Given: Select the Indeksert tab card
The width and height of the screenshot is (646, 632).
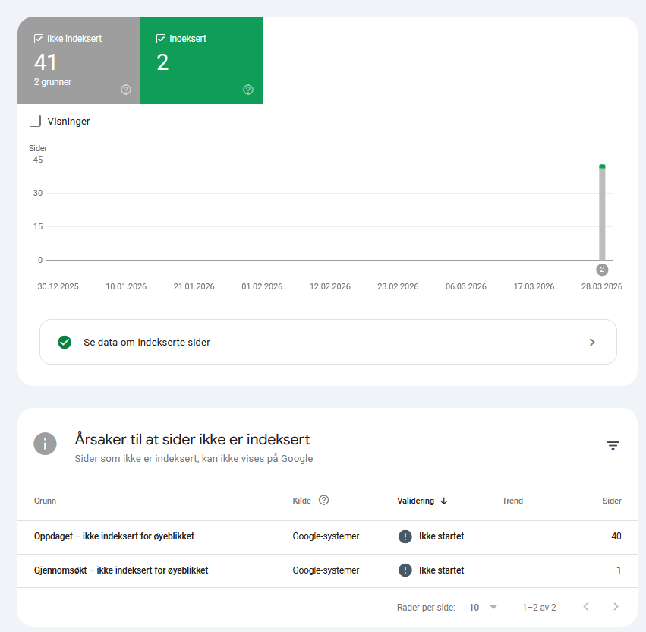Looking at the screenshot, I should 201,60.
